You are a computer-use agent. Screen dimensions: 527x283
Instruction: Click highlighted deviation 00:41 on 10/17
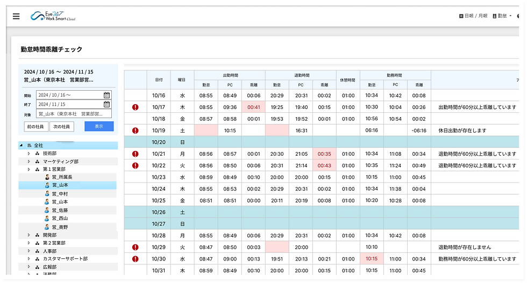[253, 107]
